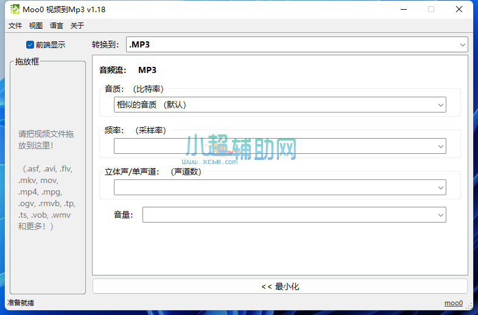478x315 pixels.
Task: Click the 音频流: MP3 label
Action: 128,71
